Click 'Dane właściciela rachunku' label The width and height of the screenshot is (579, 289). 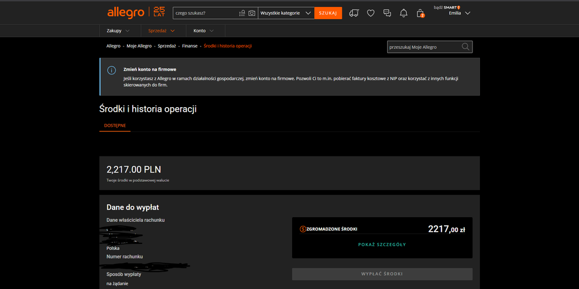pos(136,220)
